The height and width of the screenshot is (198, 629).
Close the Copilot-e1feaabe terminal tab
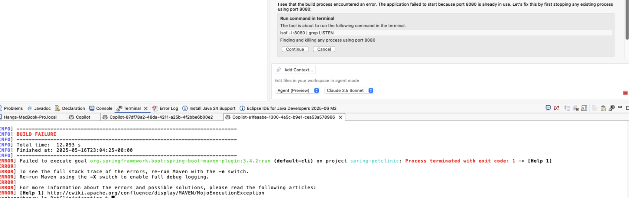tap(340, 117)
